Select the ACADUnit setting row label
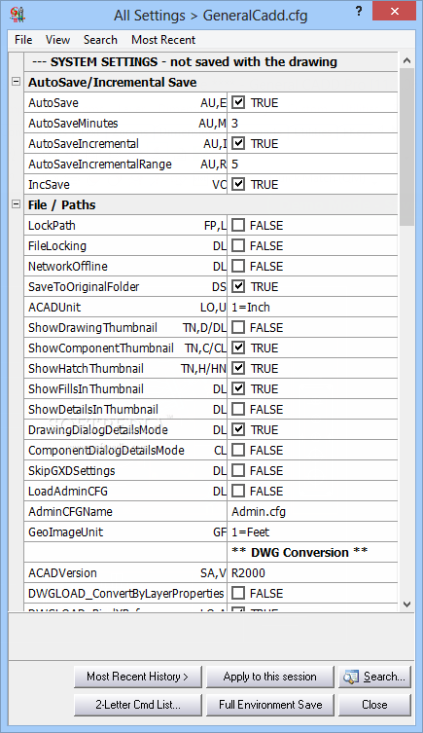This screenshot has width=423, height=733. (x=54, y=308)
